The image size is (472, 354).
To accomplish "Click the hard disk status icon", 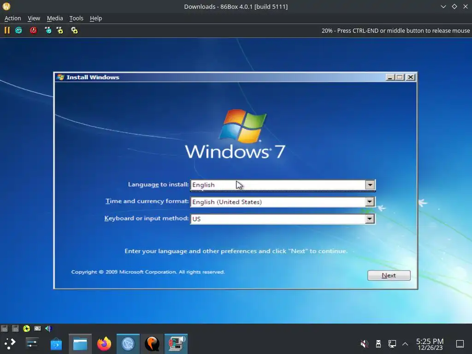I will [38, 328].
